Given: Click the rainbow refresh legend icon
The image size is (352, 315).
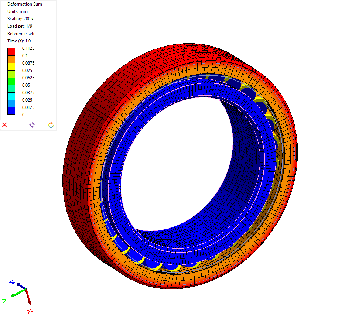Looking at the screenshot, I should point(51,125).
